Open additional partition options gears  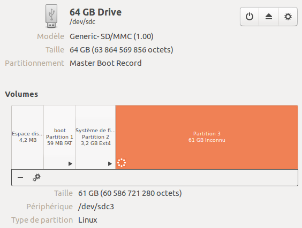(x=36, y=178)
